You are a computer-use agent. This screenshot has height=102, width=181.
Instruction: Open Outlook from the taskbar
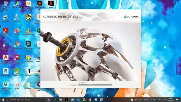78,99
